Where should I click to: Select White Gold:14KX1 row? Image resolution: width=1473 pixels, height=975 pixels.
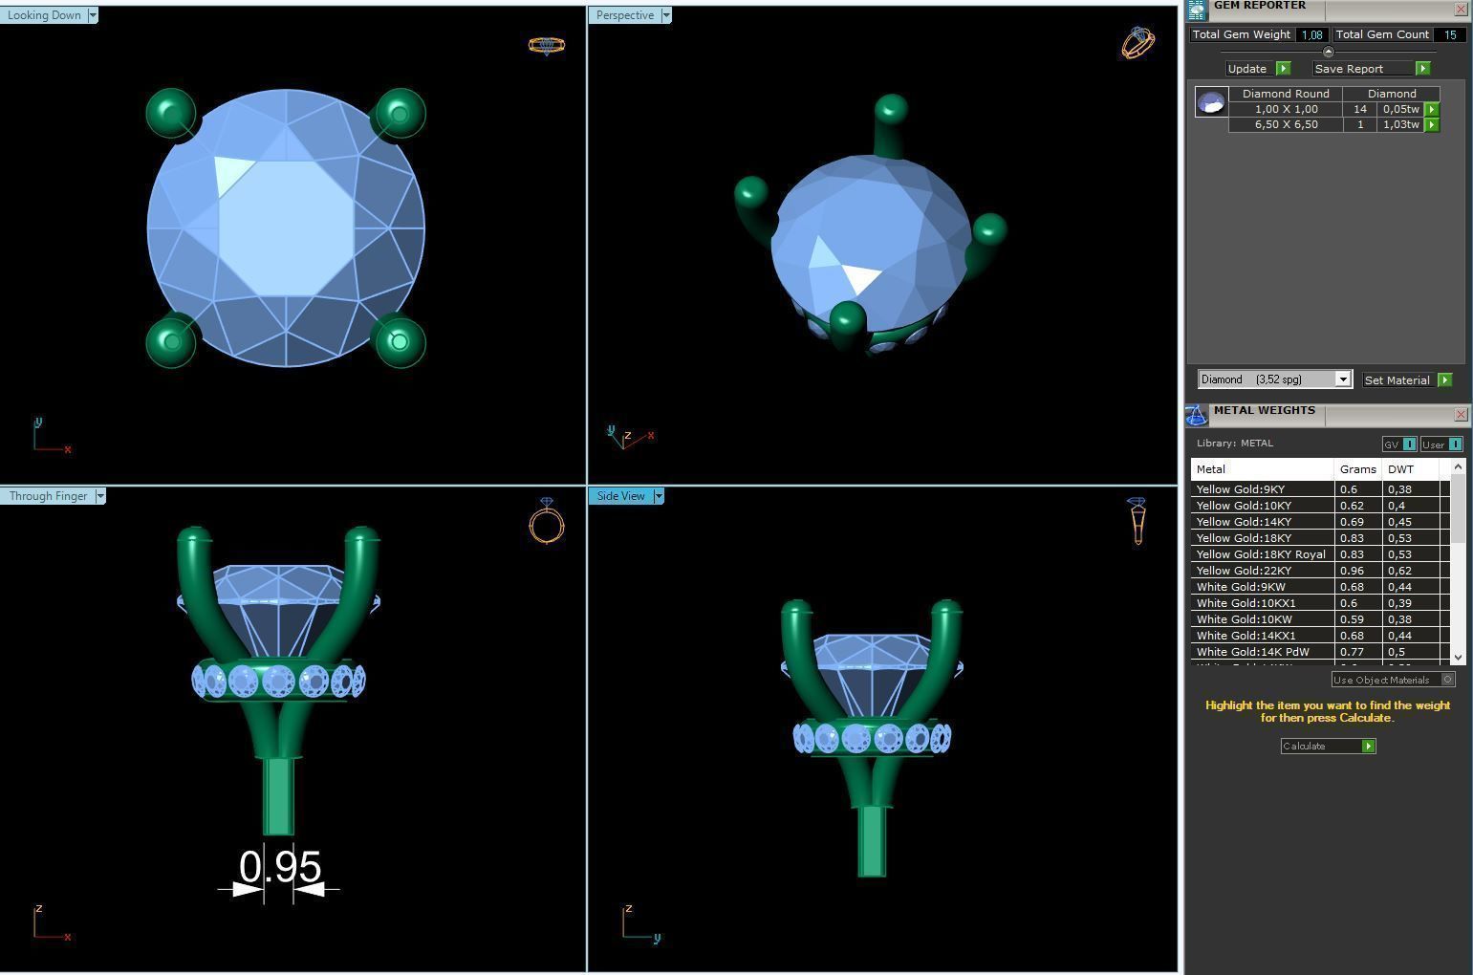[1320, 636]
